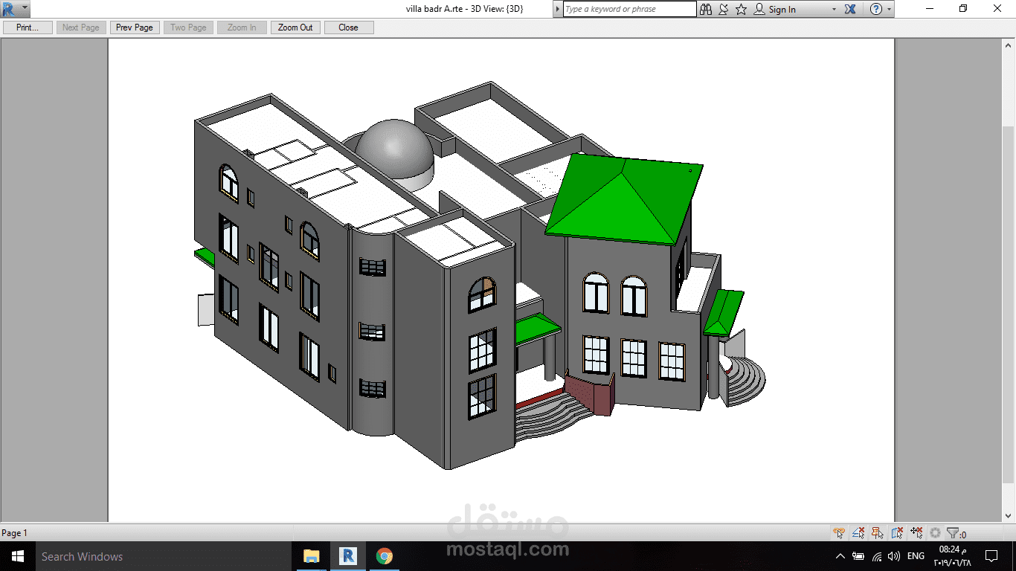Toggle Select Elements by Face icon
This screenshot has height=571, width=1016.
897,533
